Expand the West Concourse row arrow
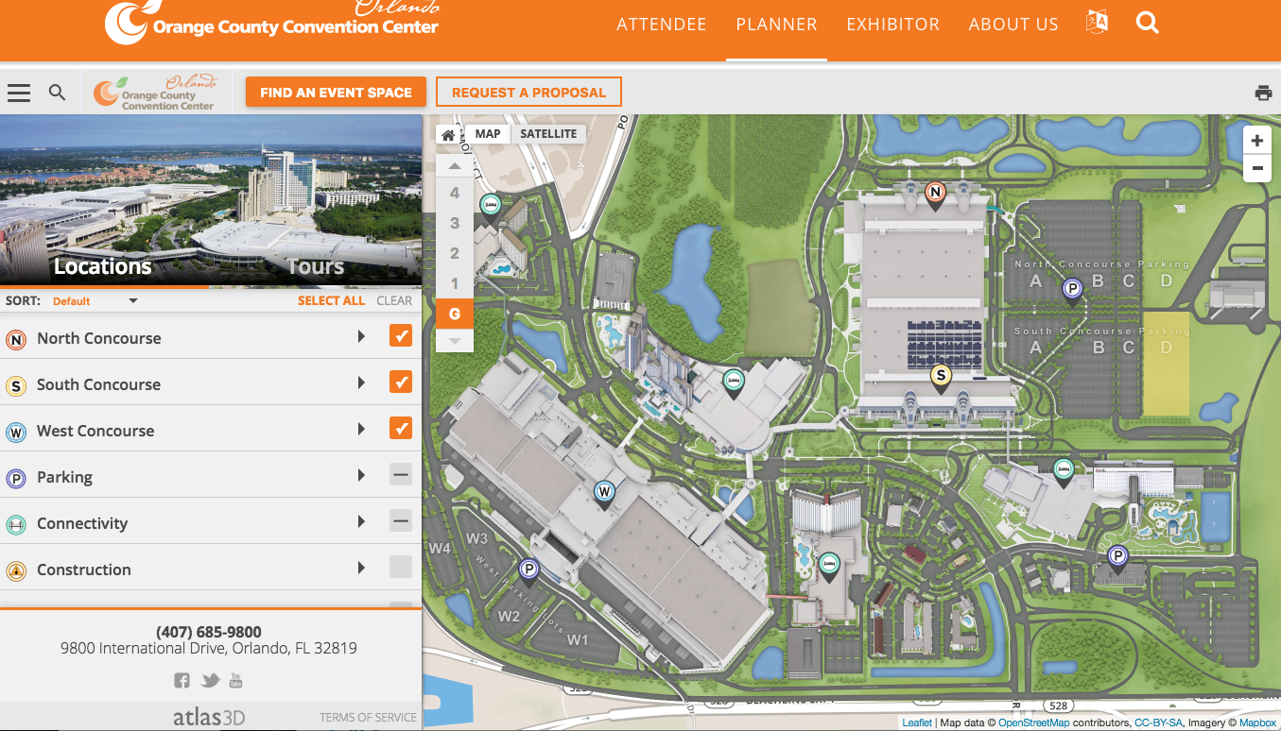 coord(361,429)
